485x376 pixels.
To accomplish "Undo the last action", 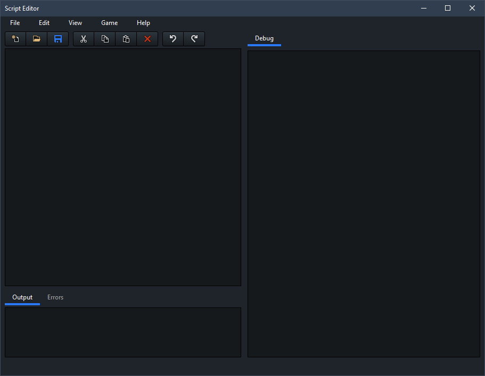I will tap(173, 39).
